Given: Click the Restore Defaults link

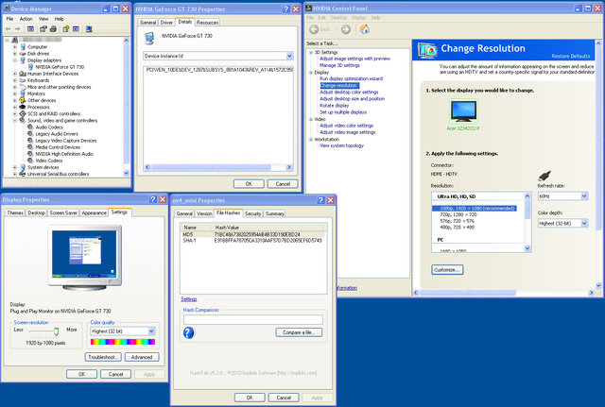Looking at the screenshot, I should click(571, 57).
